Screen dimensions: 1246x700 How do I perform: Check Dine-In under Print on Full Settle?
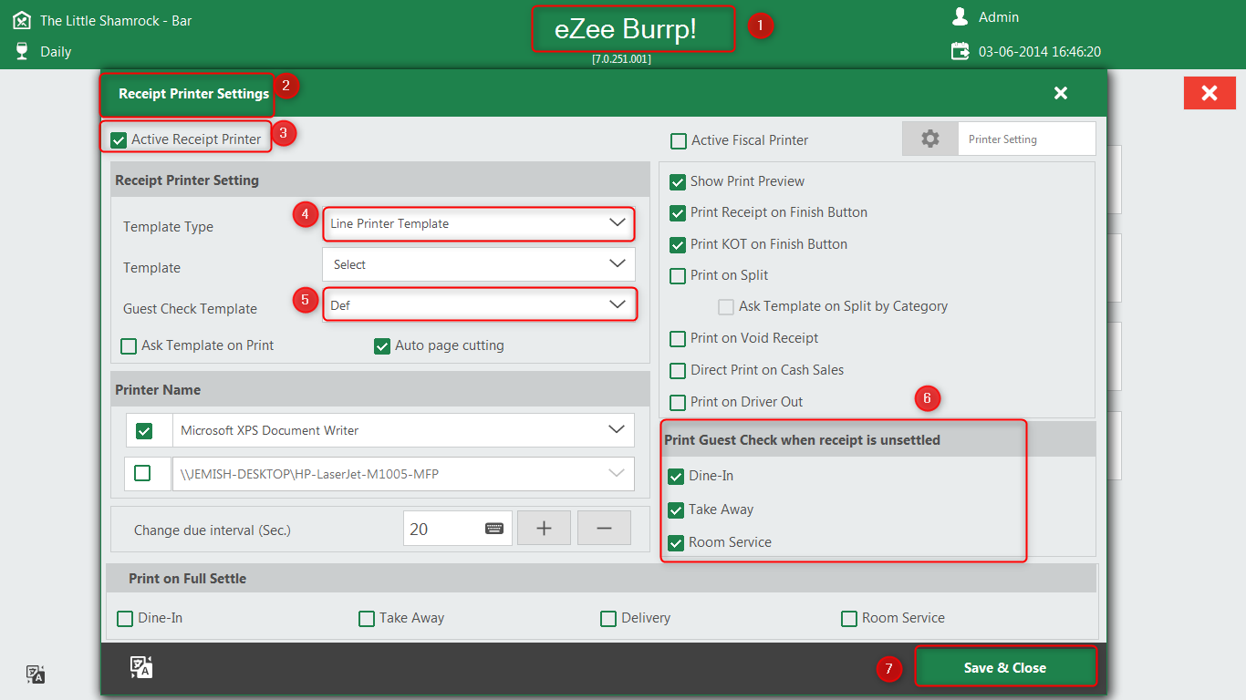(125, 619)
